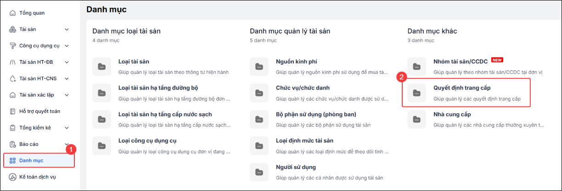Click the Tổng quan home icon
This screenshot has width=562, height=191.
(x=12, y=13)
